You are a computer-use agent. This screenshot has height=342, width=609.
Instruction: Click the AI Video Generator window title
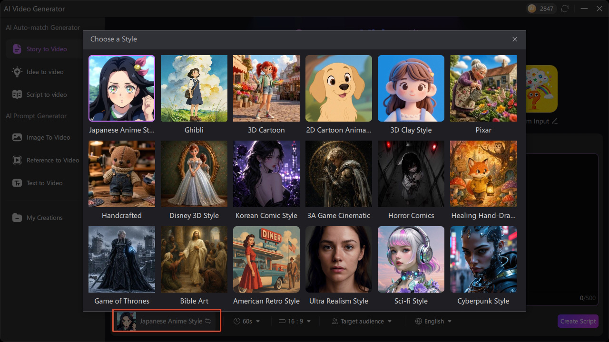click(34, 9)
